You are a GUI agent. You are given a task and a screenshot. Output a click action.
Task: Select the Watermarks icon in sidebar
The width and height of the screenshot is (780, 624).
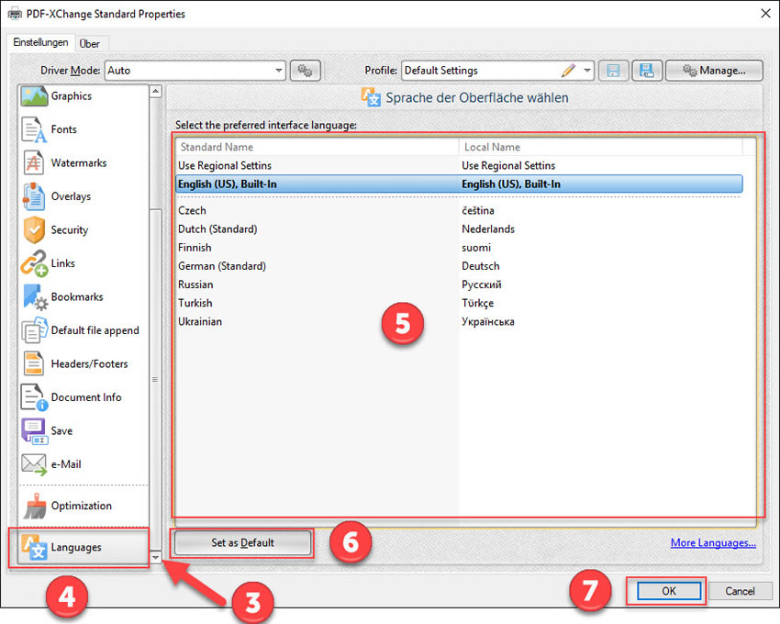point(34,162)
